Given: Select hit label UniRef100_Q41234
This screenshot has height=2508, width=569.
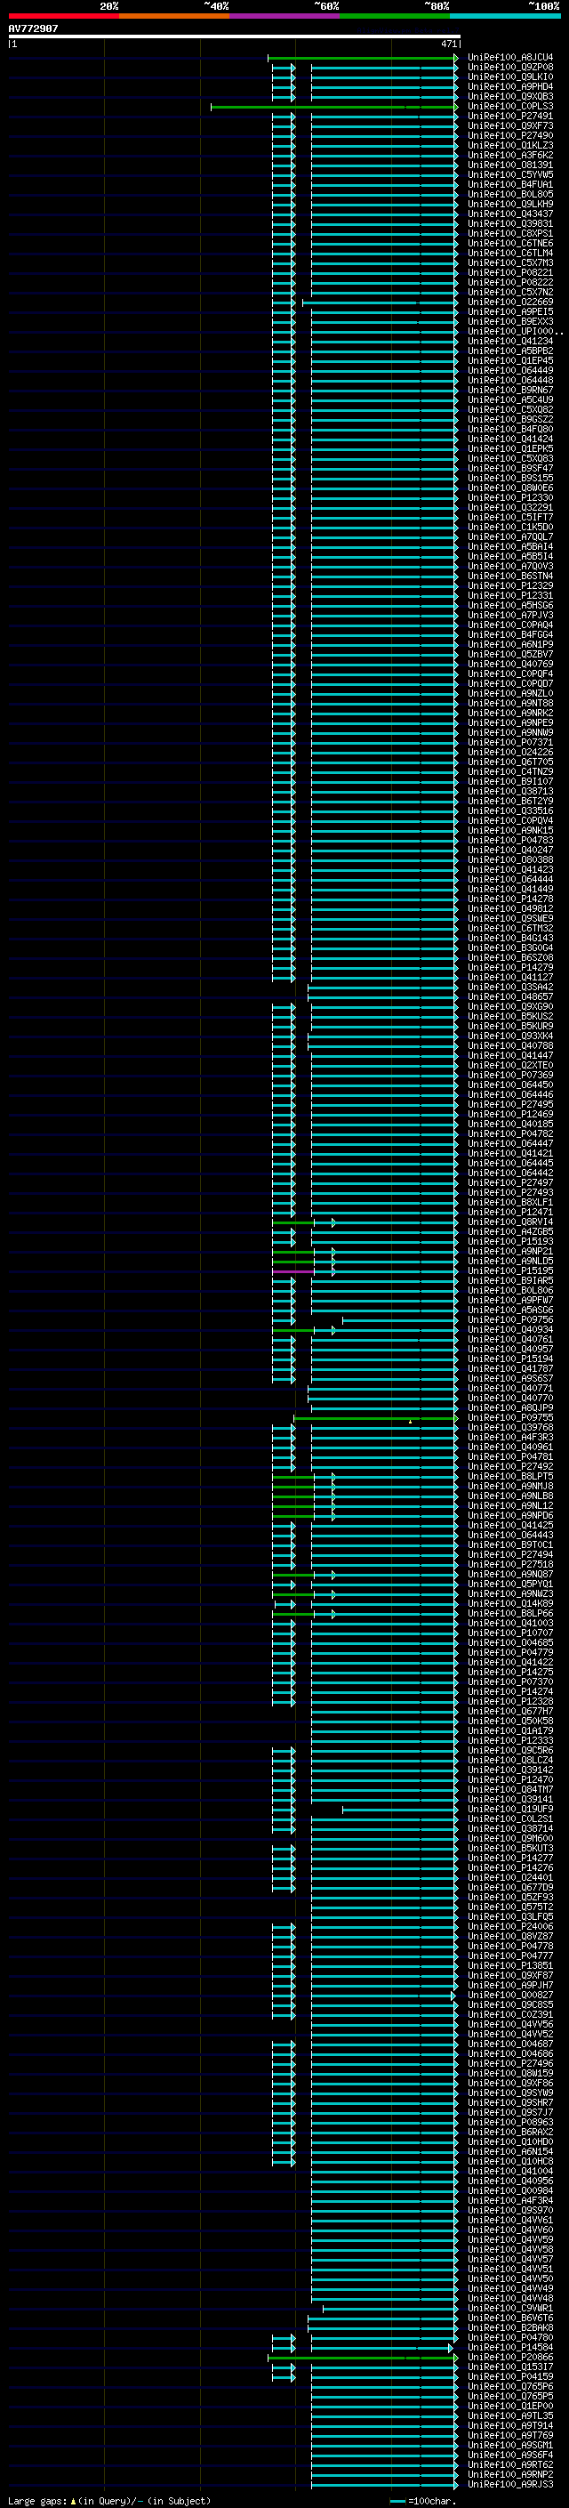Looking at the screenshot, I should tap(509, 342).
